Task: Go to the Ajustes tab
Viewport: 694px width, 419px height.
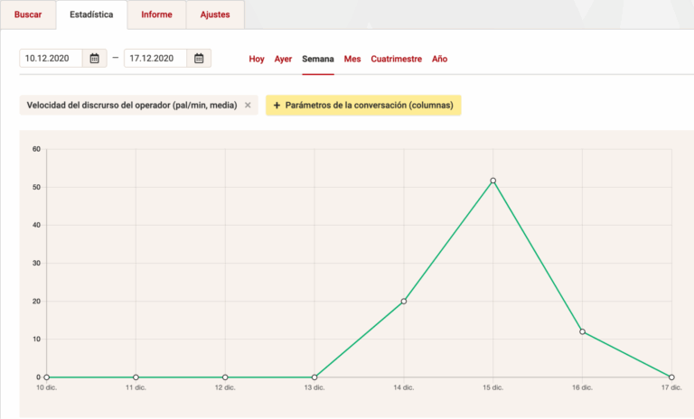Action: coord(215,14)
